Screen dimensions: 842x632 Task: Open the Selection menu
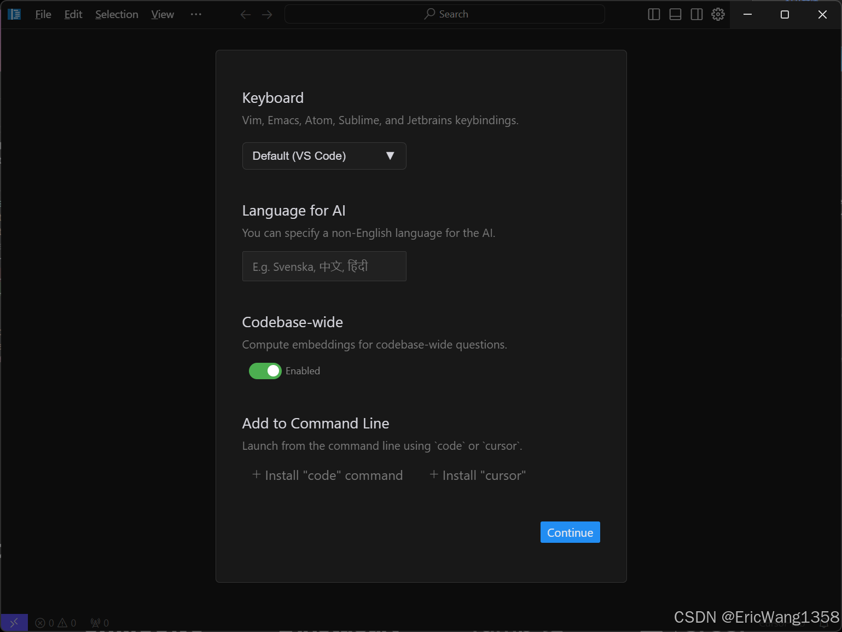117,14
